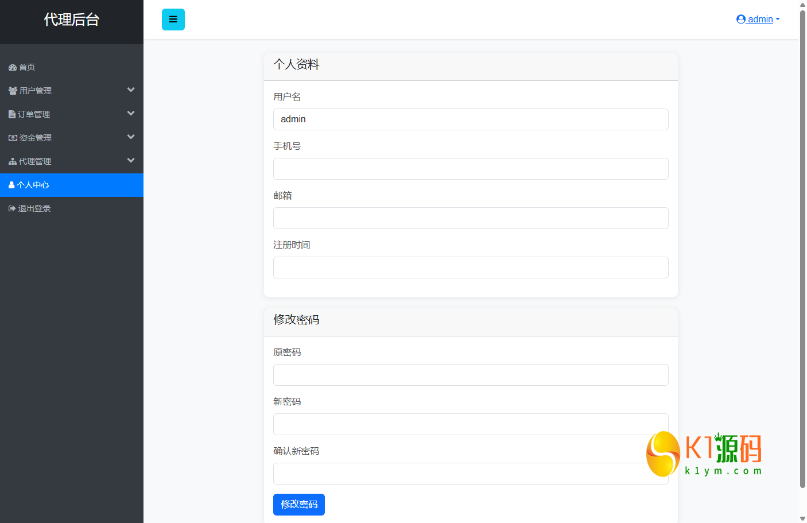Toggle the sidebar with hamburger button
Image resolution: width=807 pixels, height=523 pixels.
173,20
